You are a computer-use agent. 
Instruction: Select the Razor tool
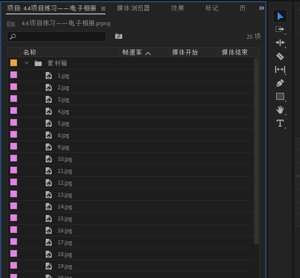point(280,56)
